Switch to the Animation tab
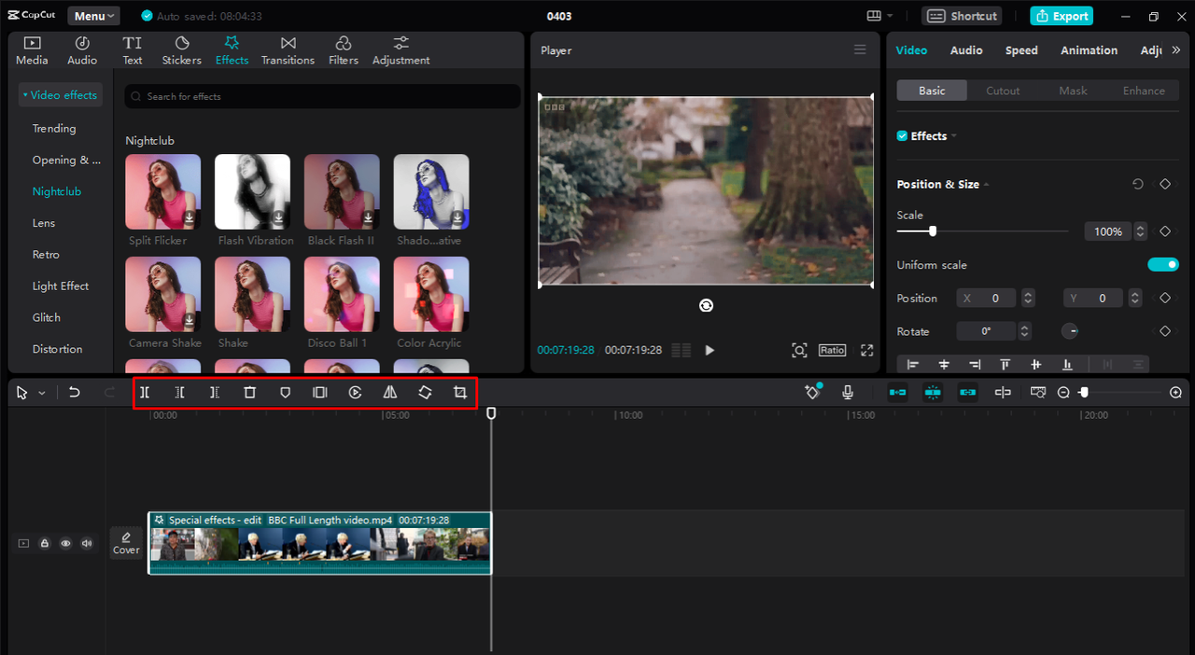This screenshot has height=655, width=1195. [x=1089, y=50]
